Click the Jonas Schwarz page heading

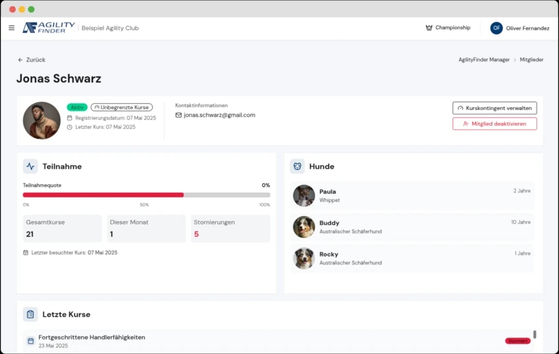click(x=59, y=78)
